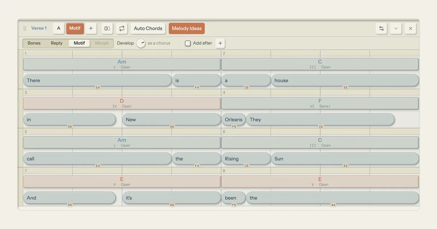This screenshot has width=437, height=229.
Task: Select the A section button
Action: pyautogui.click(x=59, y=28)
